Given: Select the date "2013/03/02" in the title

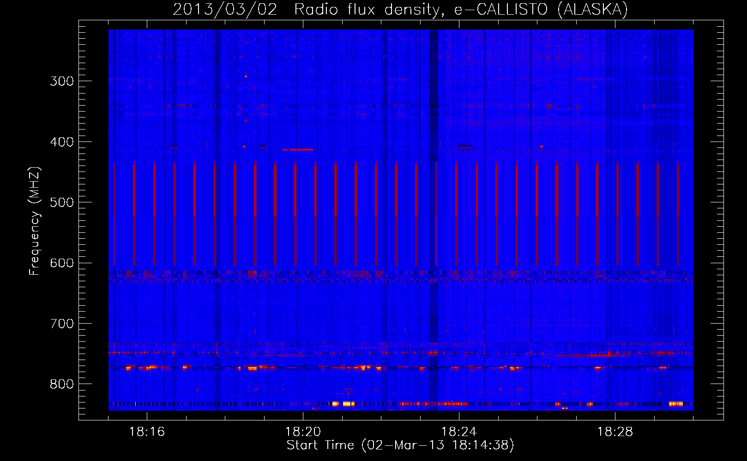Looking at the screenshot, I should coord(225,10).
